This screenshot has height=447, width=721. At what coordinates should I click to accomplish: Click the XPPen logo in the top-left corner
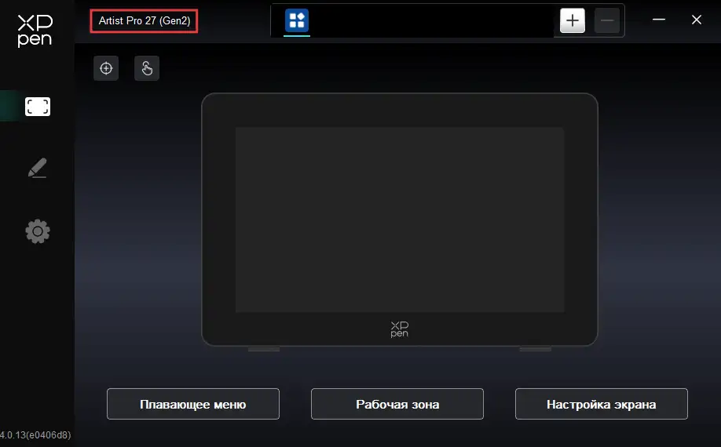pos(35,30)
